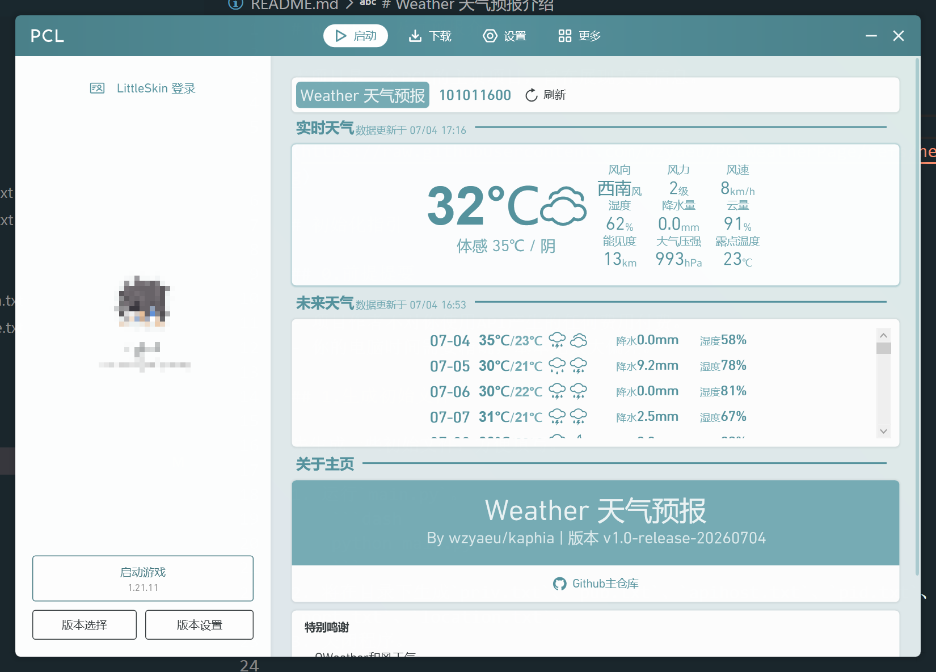Click the 刷新 refresh icon
The image size is (936, 672).
(531, 95)
